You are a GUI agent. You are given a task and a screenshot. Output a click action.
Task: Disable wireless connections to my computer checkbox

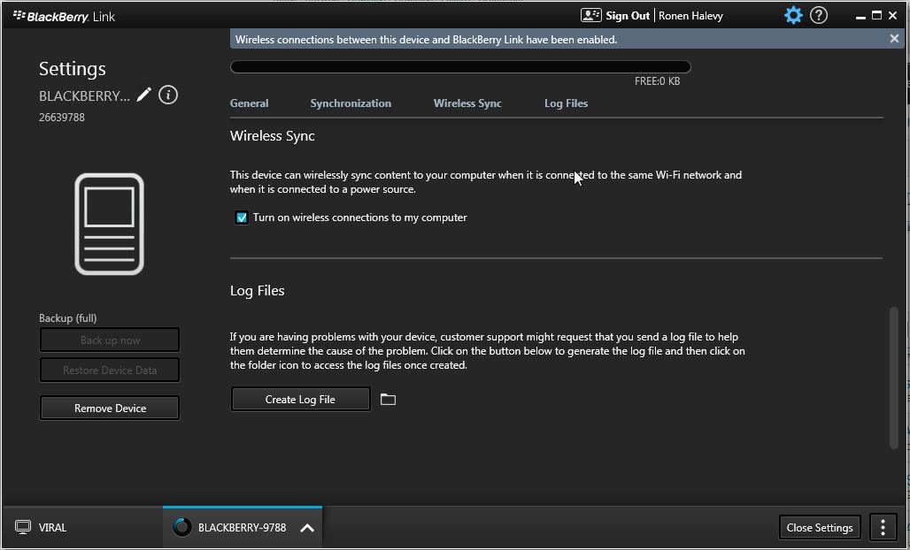(242, 218)
